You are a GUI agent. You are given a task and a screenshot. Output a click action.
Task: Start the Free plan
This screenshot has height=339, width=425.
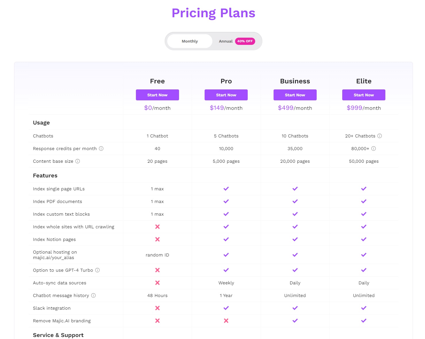[157, 95]
